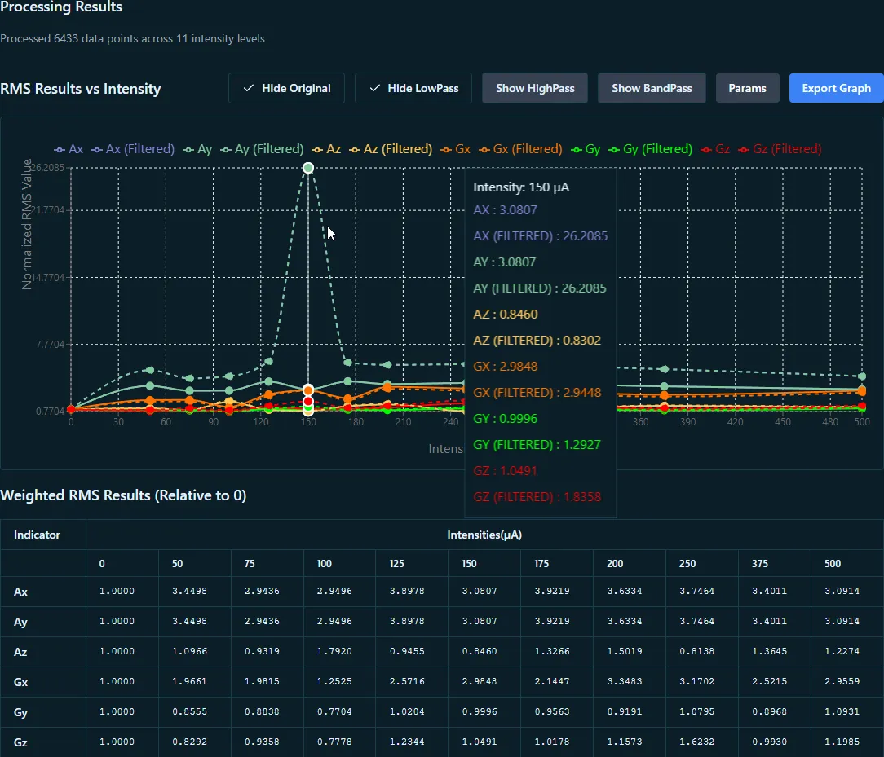Click the Ay Filtered peak point at 150

(x=308, y=168)
